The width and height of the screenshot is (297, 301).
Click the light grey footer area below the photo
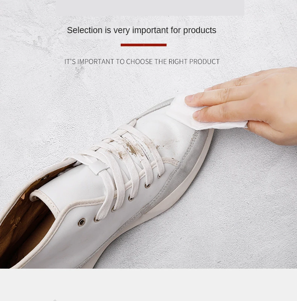148,285
